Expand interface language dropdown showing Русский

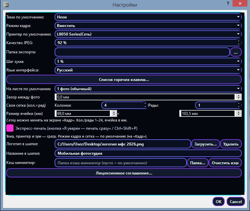coord(148,70)
